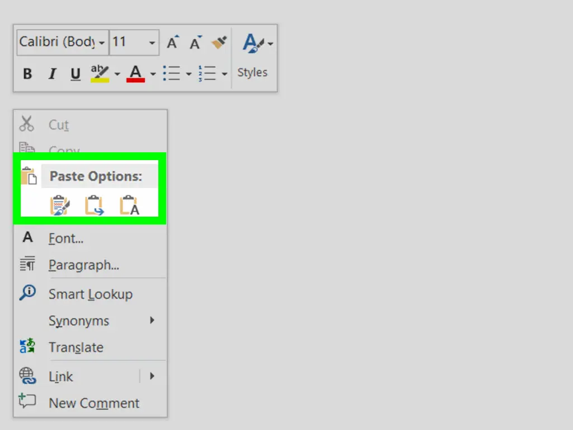Expand the font color dropdown arrow
Screen dimensions: 573x430
click(x=153, y=74)
